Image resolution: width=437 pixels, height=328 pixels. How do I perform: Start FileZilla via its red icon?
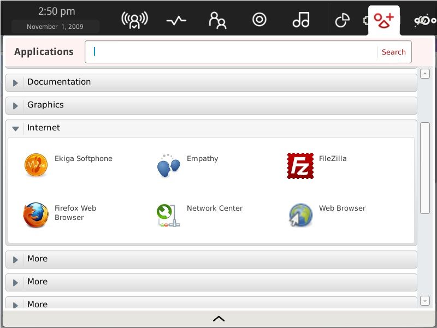pyautogui.click(x=300, y=165)
